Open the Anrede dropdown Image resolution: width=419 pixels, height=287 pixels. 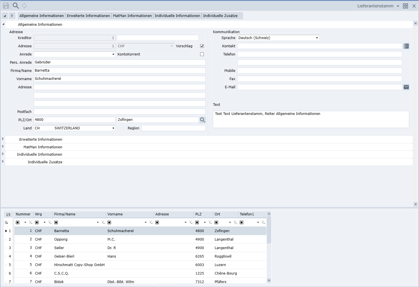[x=113, y=54]
